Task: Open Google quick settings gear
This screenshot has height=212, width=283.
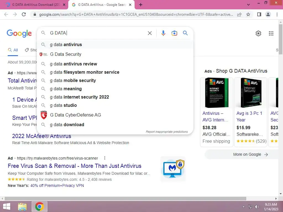Action: tap(258, 33)
